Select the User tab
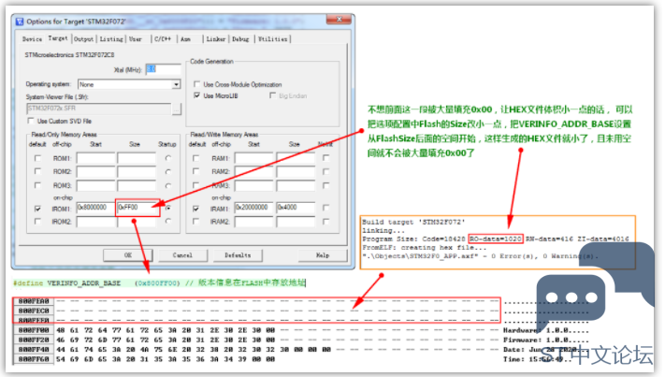Screen dimensions: 665x377 (x=136, y=39)
